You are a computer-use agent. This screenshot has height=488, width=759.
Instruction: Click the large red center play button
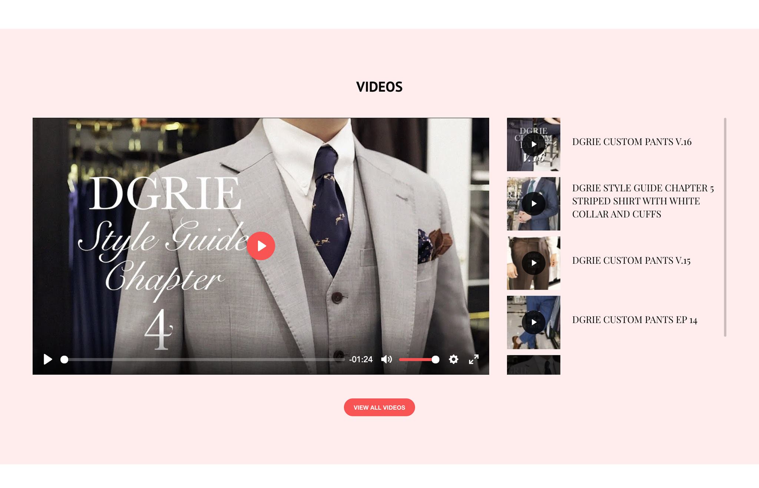(261, 246)
